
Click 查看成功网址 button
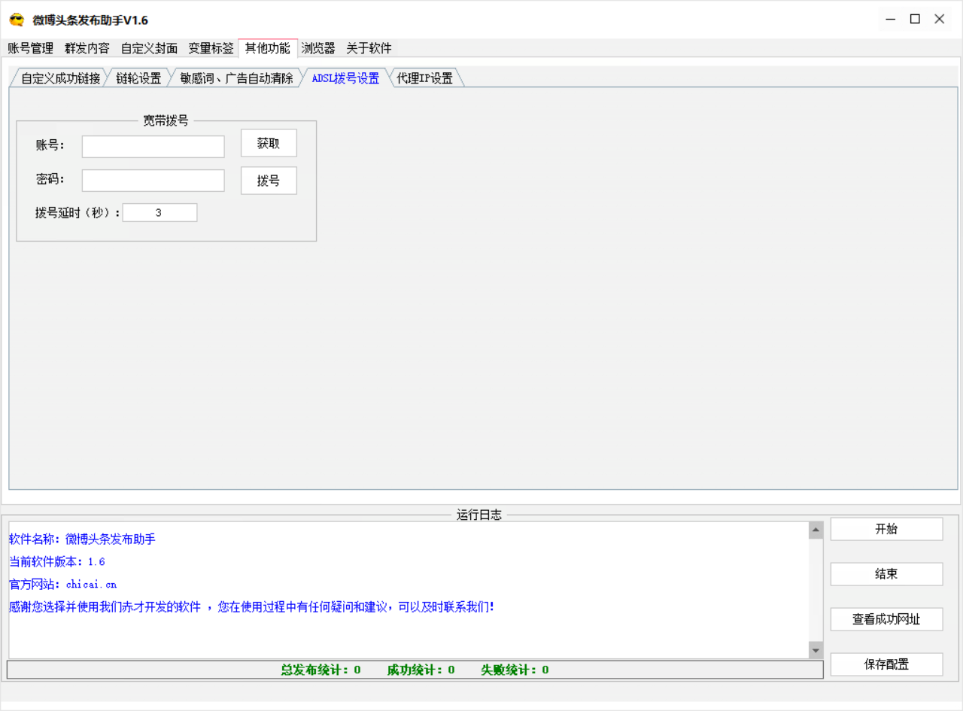pyautogui.click(x=886, y=619)
